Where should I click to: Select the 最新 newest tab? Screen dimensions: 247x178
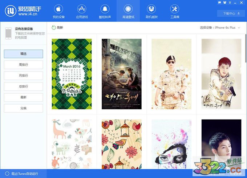(24, 97)
